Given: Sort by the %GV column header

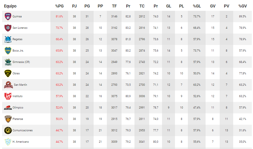Looking at the screenshot, I should (242, 6).
